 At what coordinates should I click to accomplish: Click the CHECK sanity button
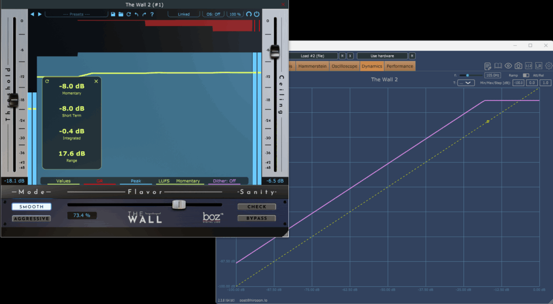(x=257, y=207)
